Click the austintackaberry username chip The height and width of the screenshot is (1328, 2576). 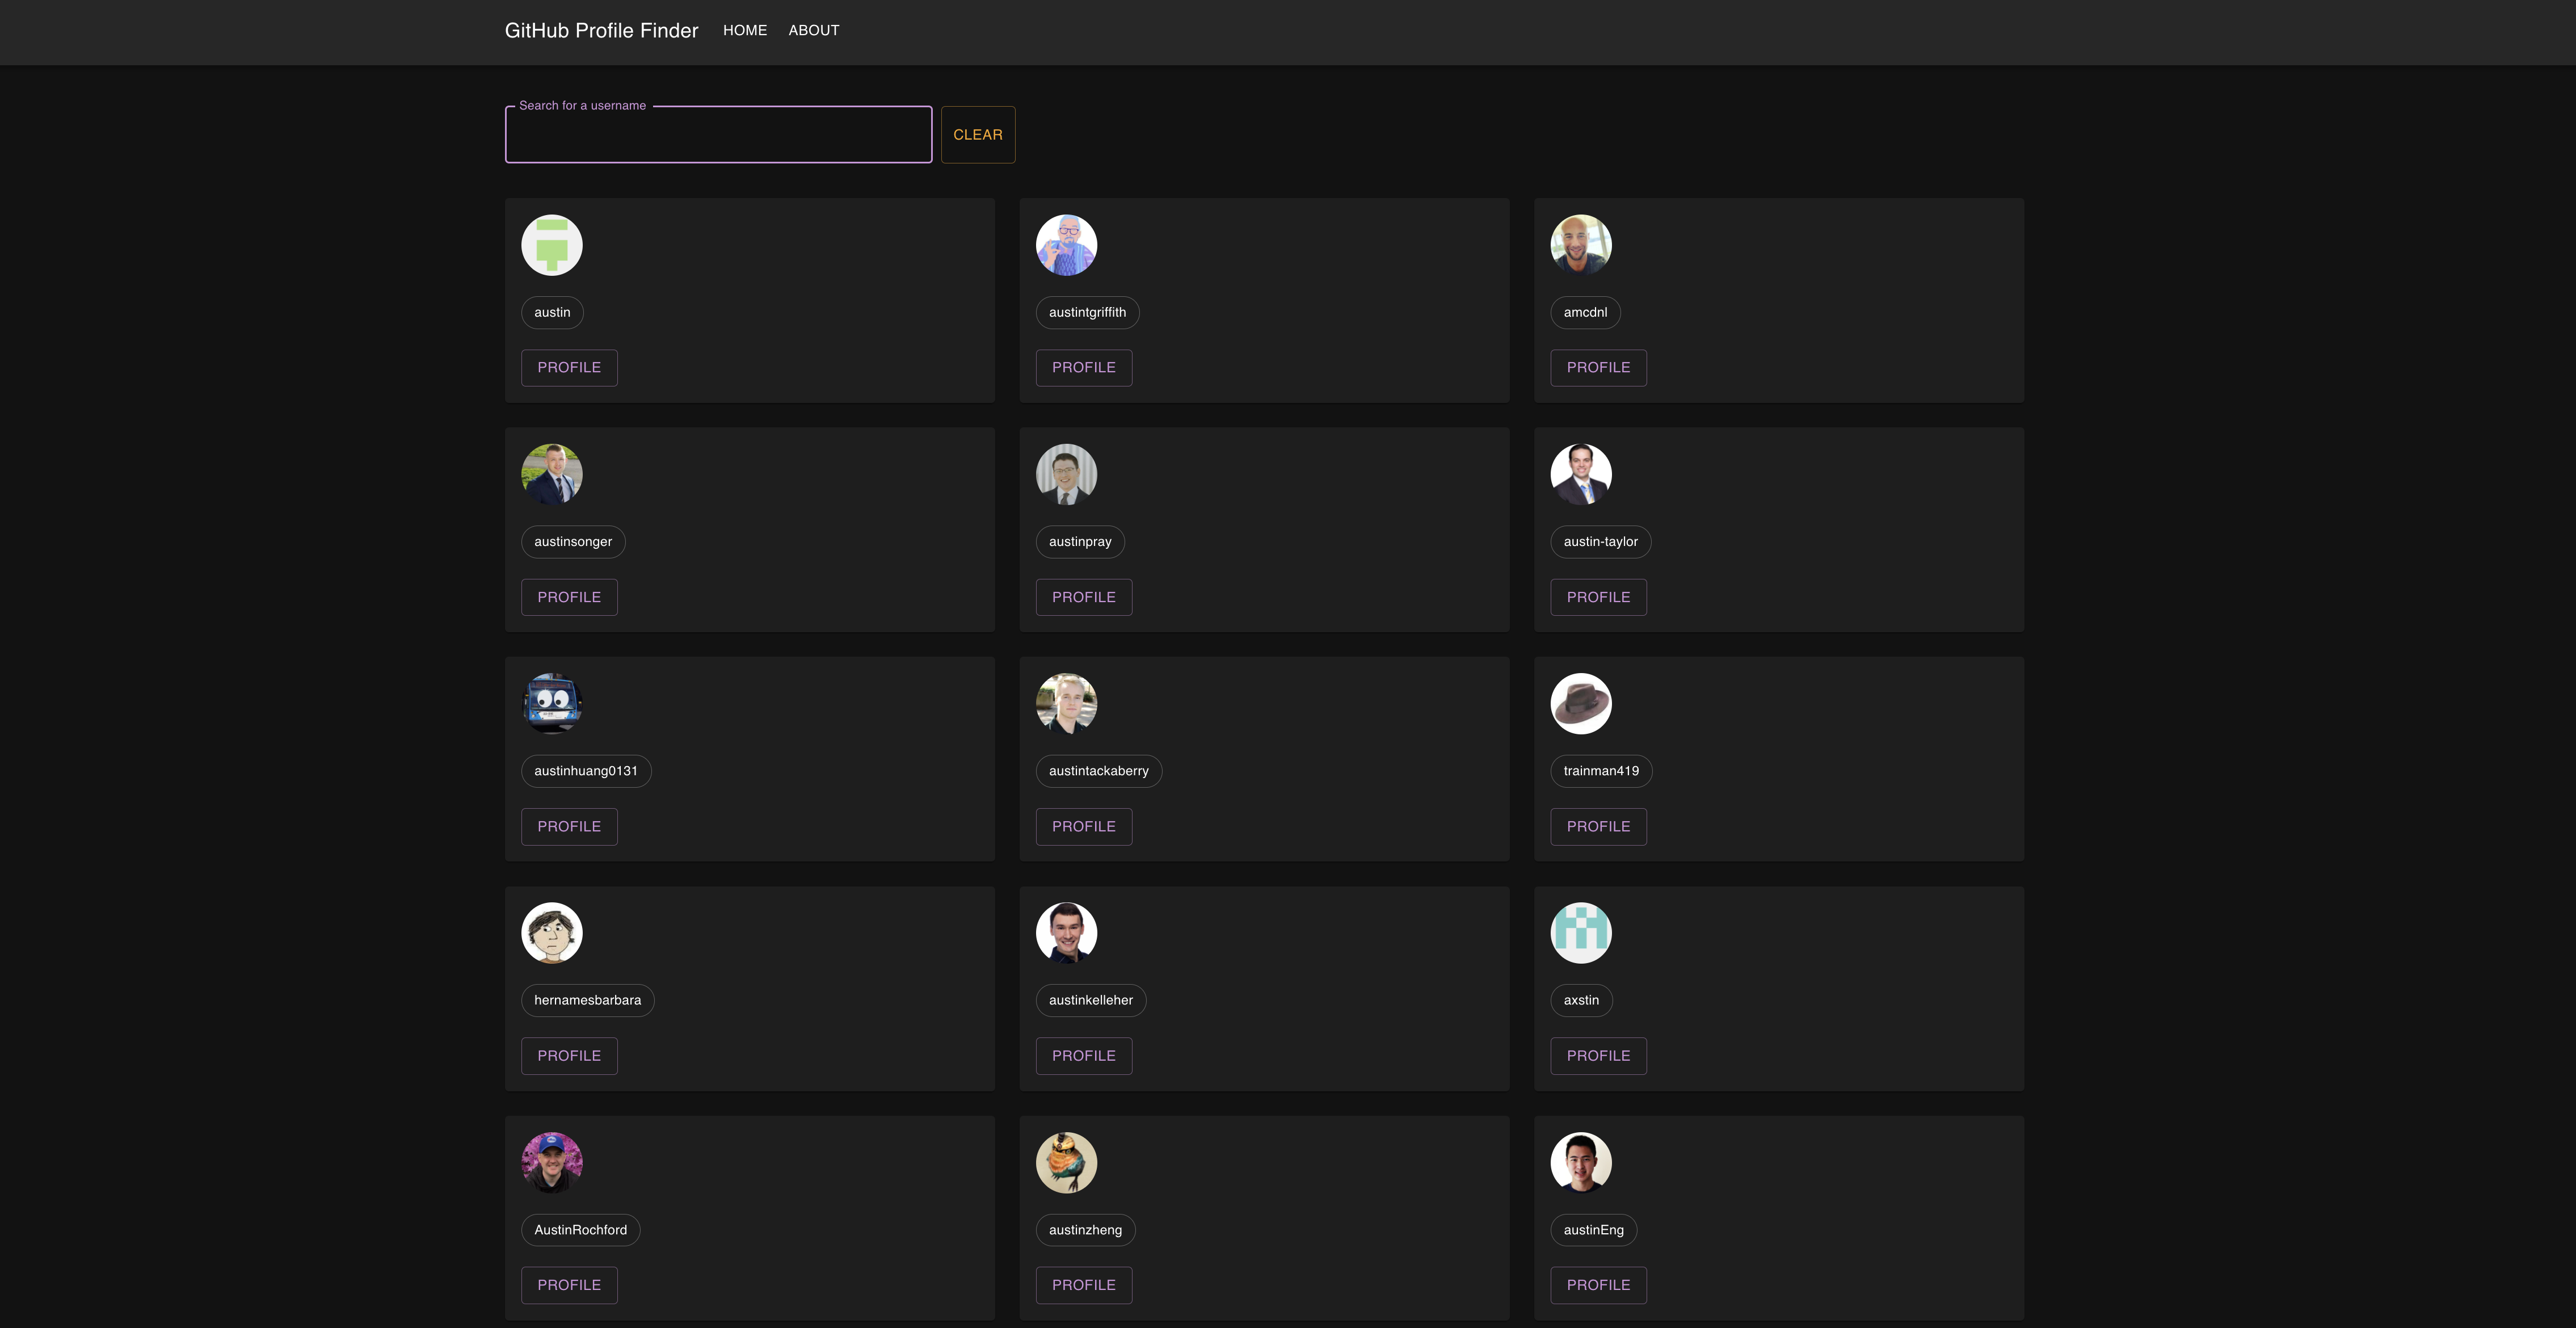tap(1098, 771)
